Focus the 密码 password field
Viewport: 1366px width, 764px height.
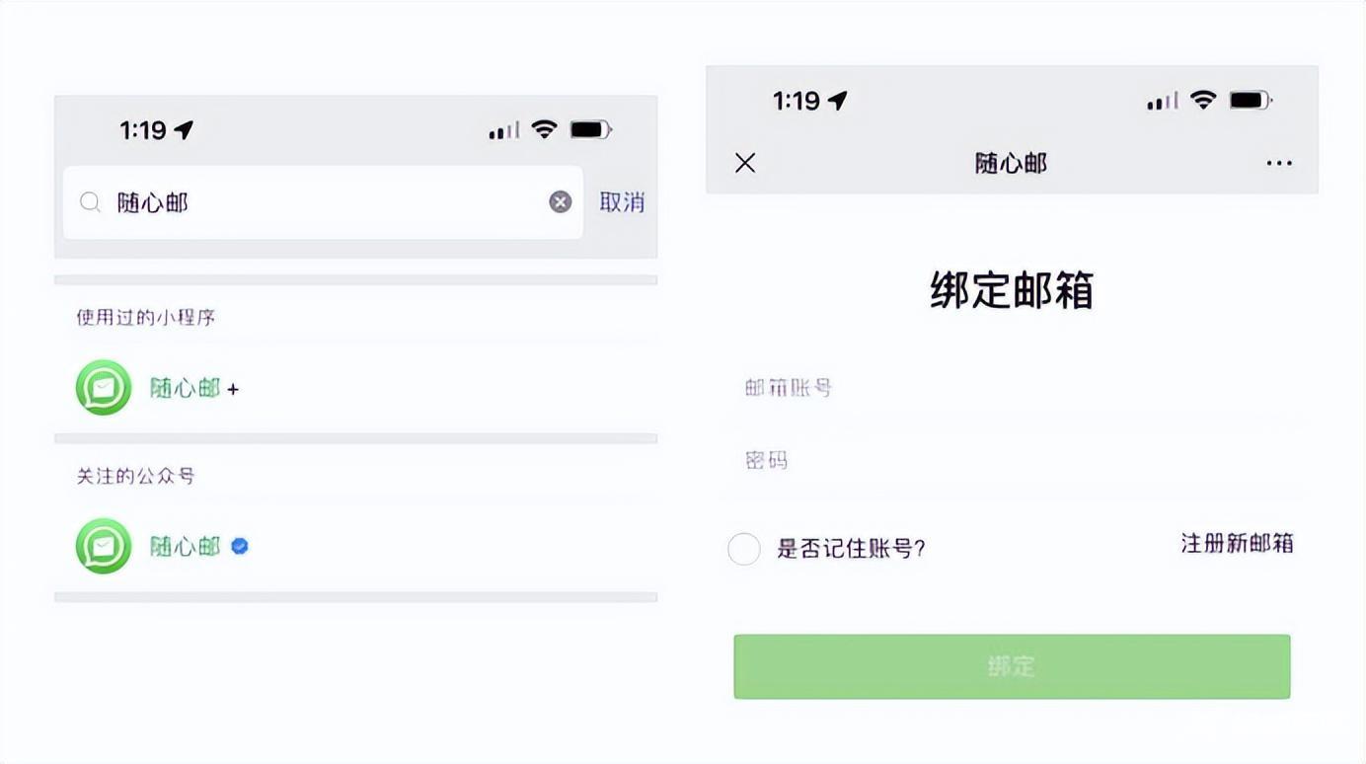(x=1012, y=460)
